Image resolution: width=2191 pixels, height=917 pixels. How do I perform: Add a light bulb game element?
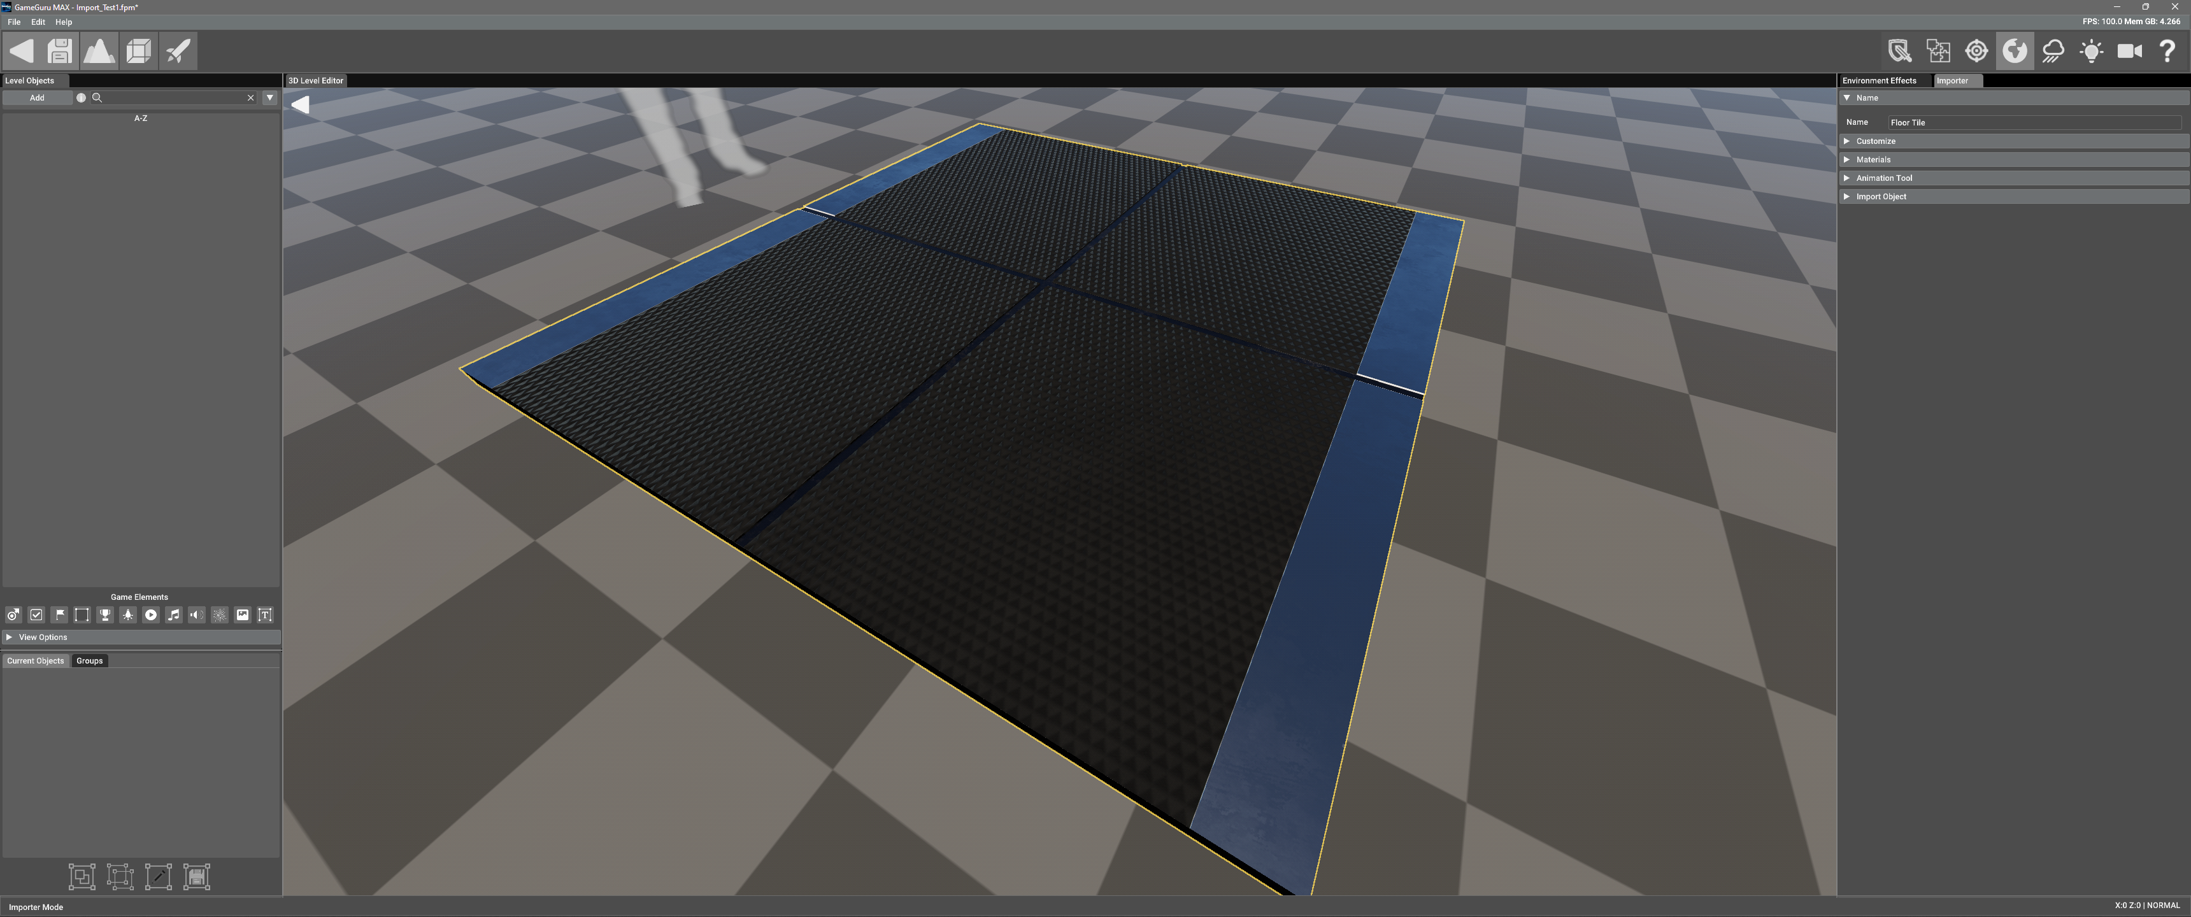click(127, 615)
